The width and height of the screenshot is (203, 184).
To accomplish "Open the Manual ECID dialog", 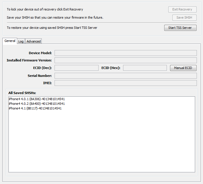I will pyautogui.click(x=183, y=68).
